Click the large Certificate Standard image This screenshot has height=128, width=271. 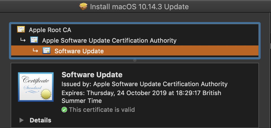pyautogui.click(x=36, y=86)
